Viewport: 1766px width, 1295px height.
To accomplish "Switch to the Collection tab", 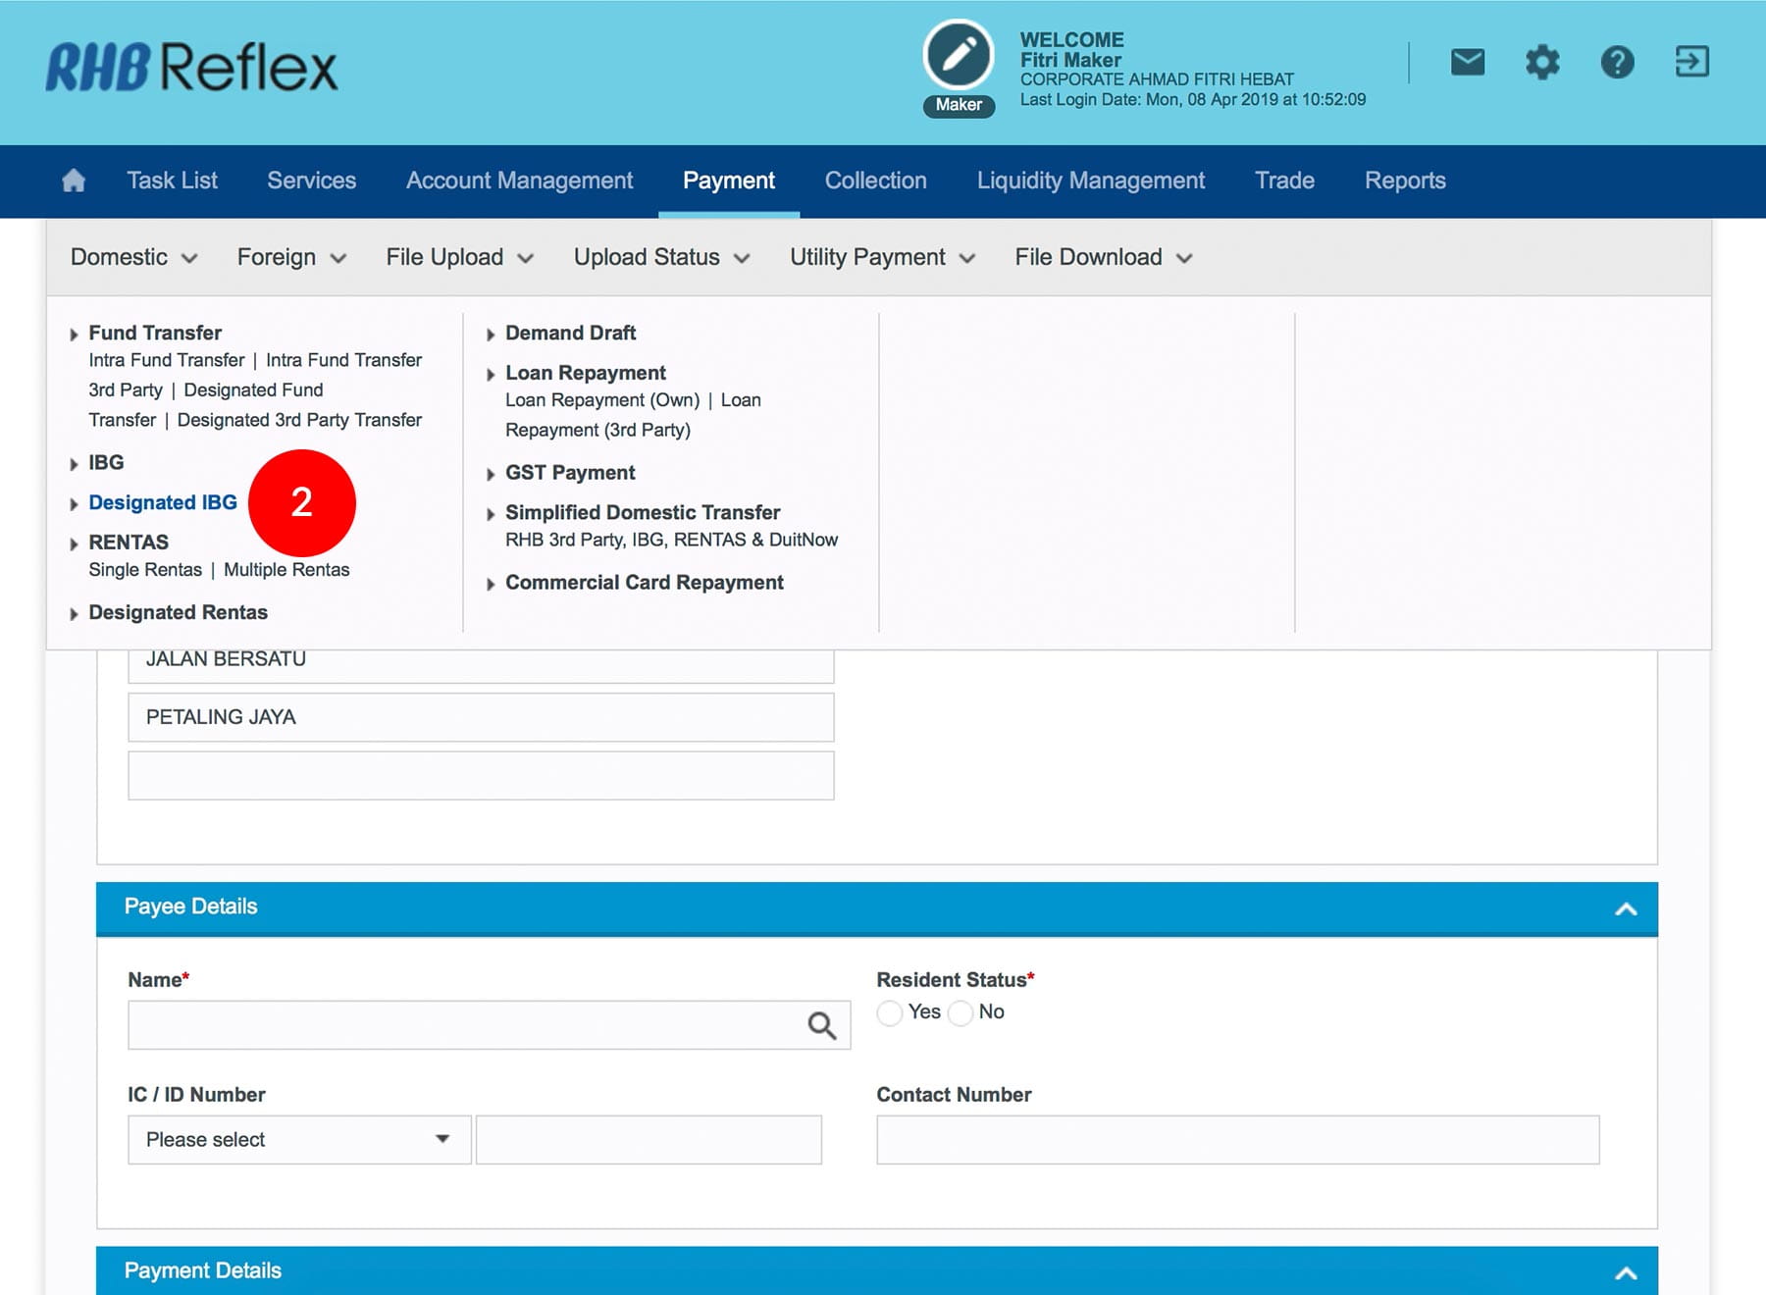I will pos(875,181).
